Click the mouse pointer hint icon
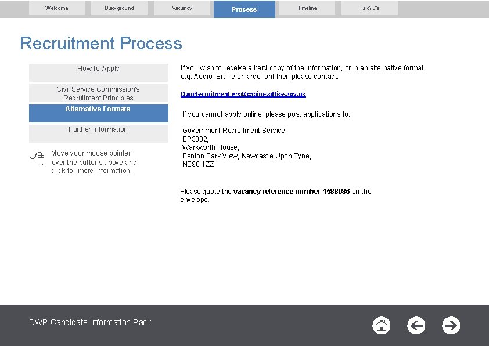 coord(37,158)
